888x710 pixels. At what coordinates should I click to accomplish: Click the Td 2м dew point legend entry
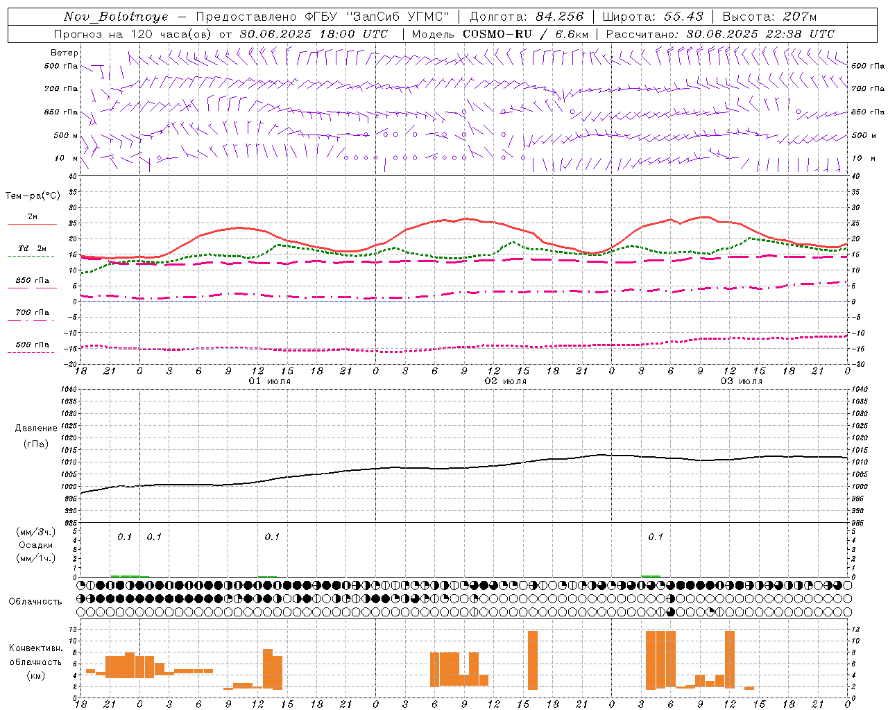(x=33, y=248)
